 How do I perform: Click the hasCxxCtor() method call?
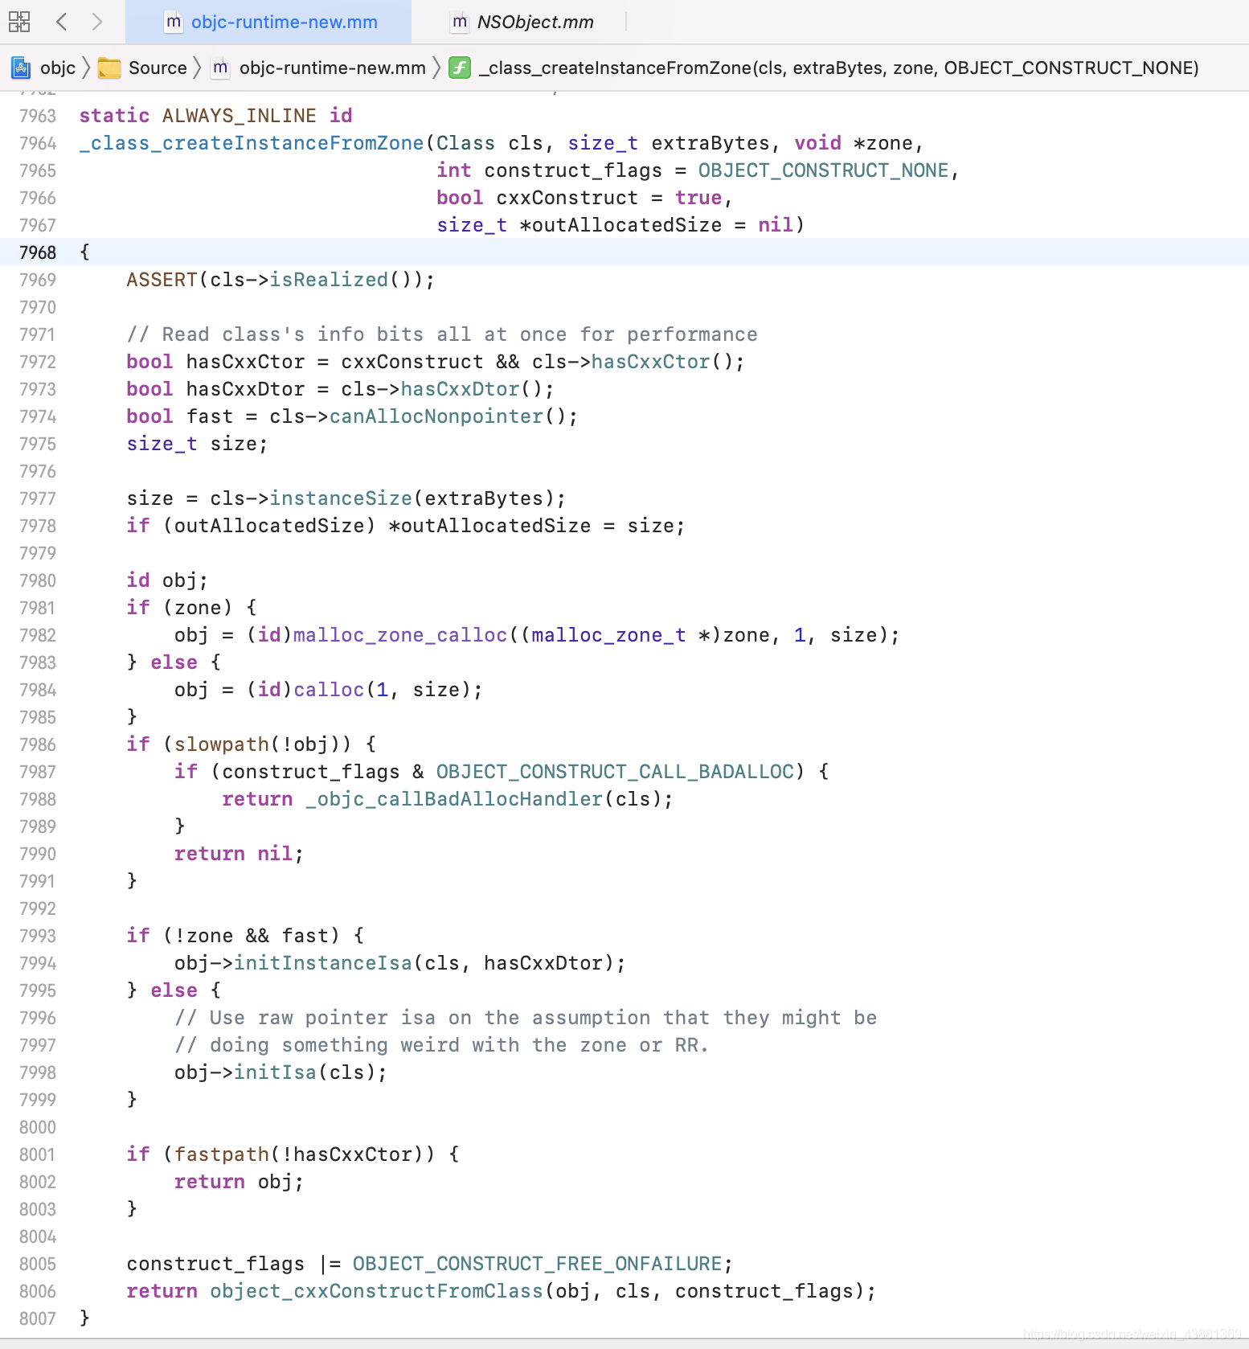(651, 362)
